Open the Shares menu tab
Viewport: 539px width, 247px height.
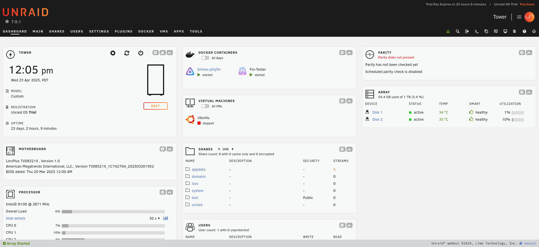pyautogui.click(x=57, y=31)
